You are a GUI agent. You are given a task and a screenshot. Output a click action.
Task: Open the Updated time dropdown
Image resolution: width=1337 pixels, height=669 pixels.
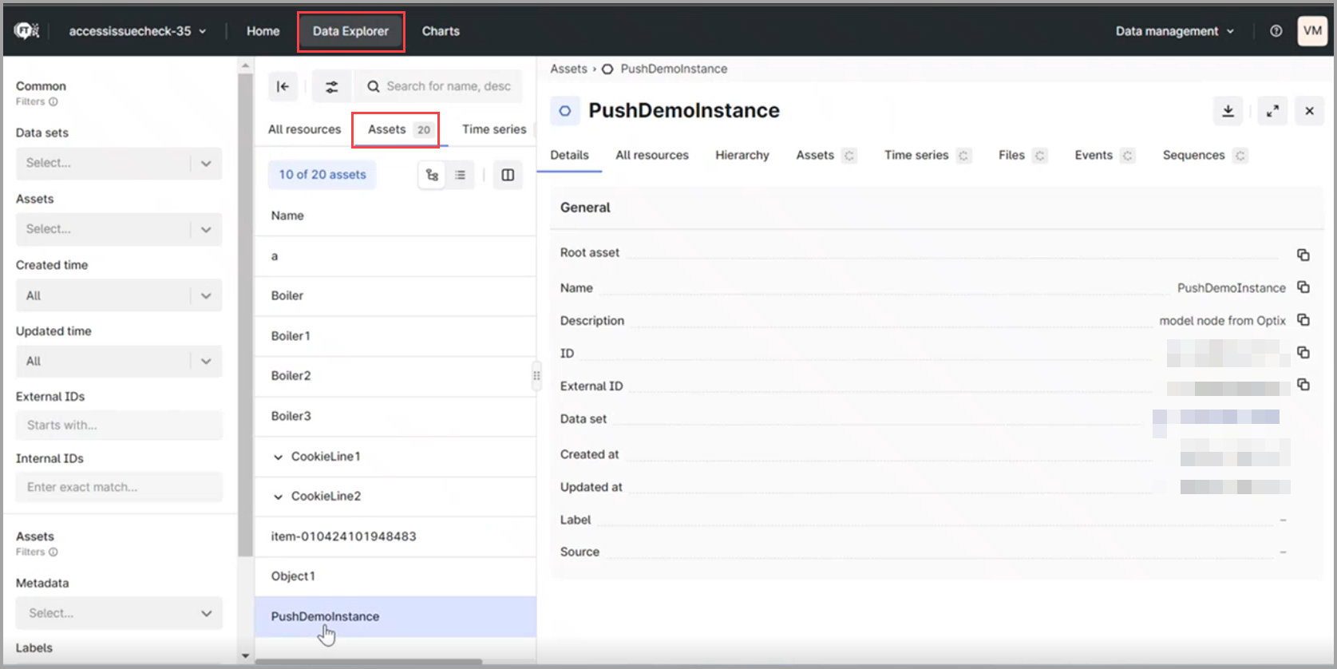[119, 361]
